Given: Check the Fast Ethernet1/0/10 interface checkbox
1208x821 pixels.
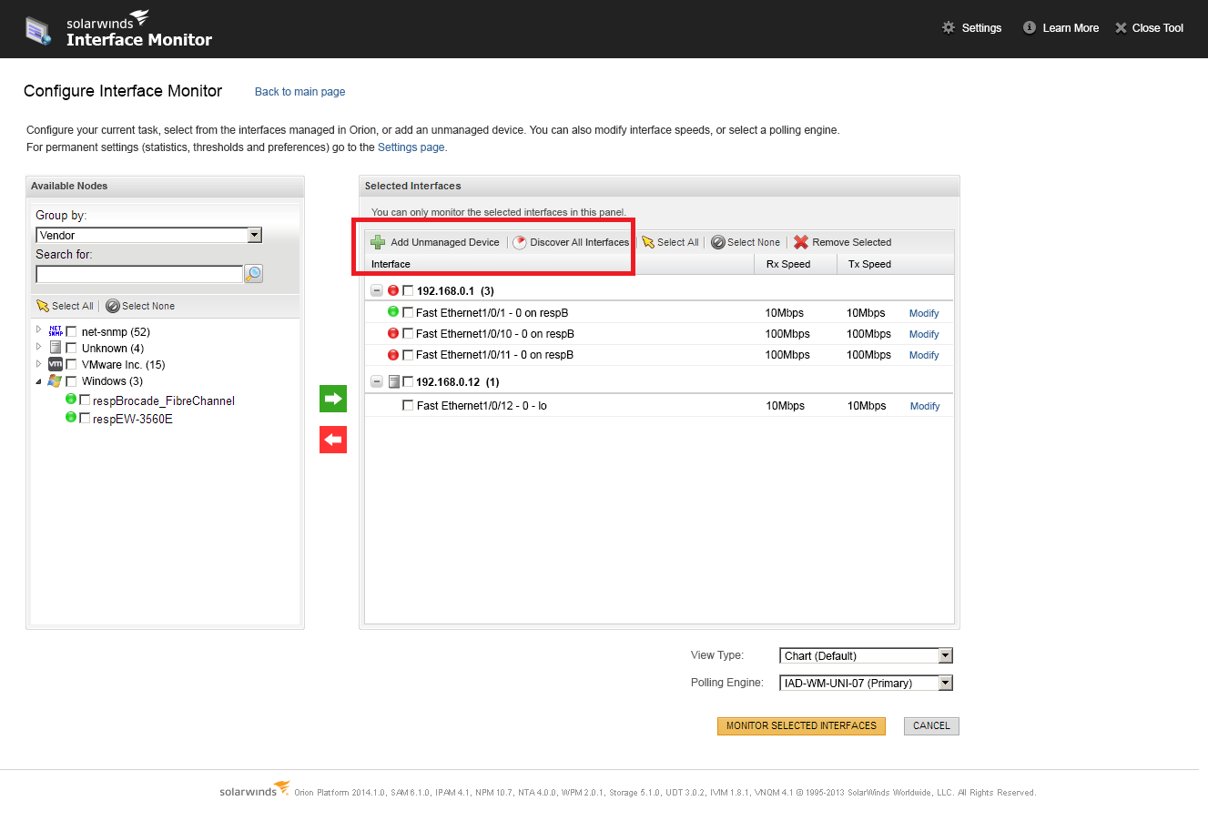Looking at the screenshot, I should click(x=408, y=333).
